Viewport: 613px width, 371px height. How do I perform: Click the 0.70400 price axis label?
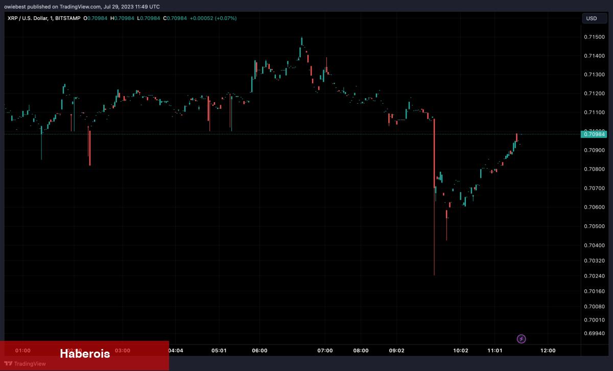click(595, 245)
